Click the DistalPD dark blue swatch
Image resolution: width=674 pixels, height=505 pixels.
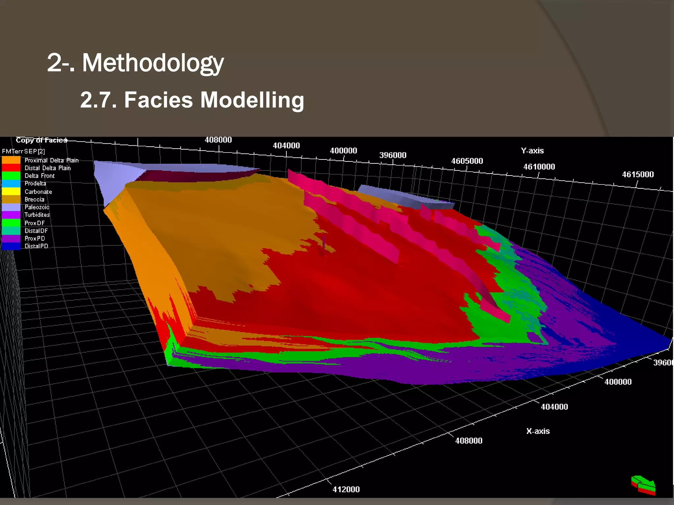11,246
